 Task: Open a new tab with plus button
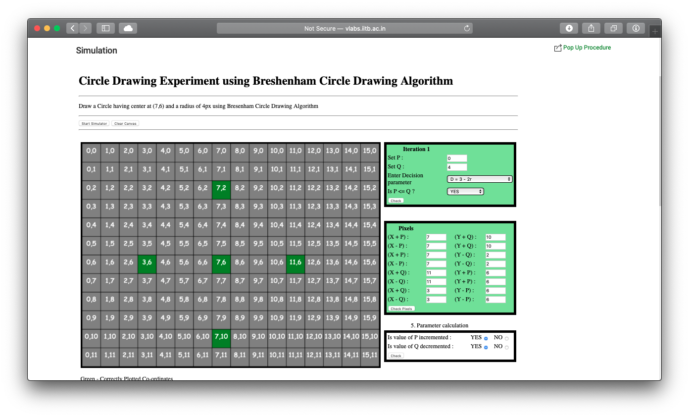coord(655,31)
